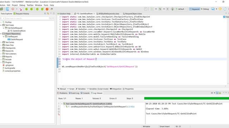Image resolution: width=229 pixels, height=128 pixels.
Task: Click the link-with-editor icon in Tests Explorer
Action: click(x=48, y=14)
